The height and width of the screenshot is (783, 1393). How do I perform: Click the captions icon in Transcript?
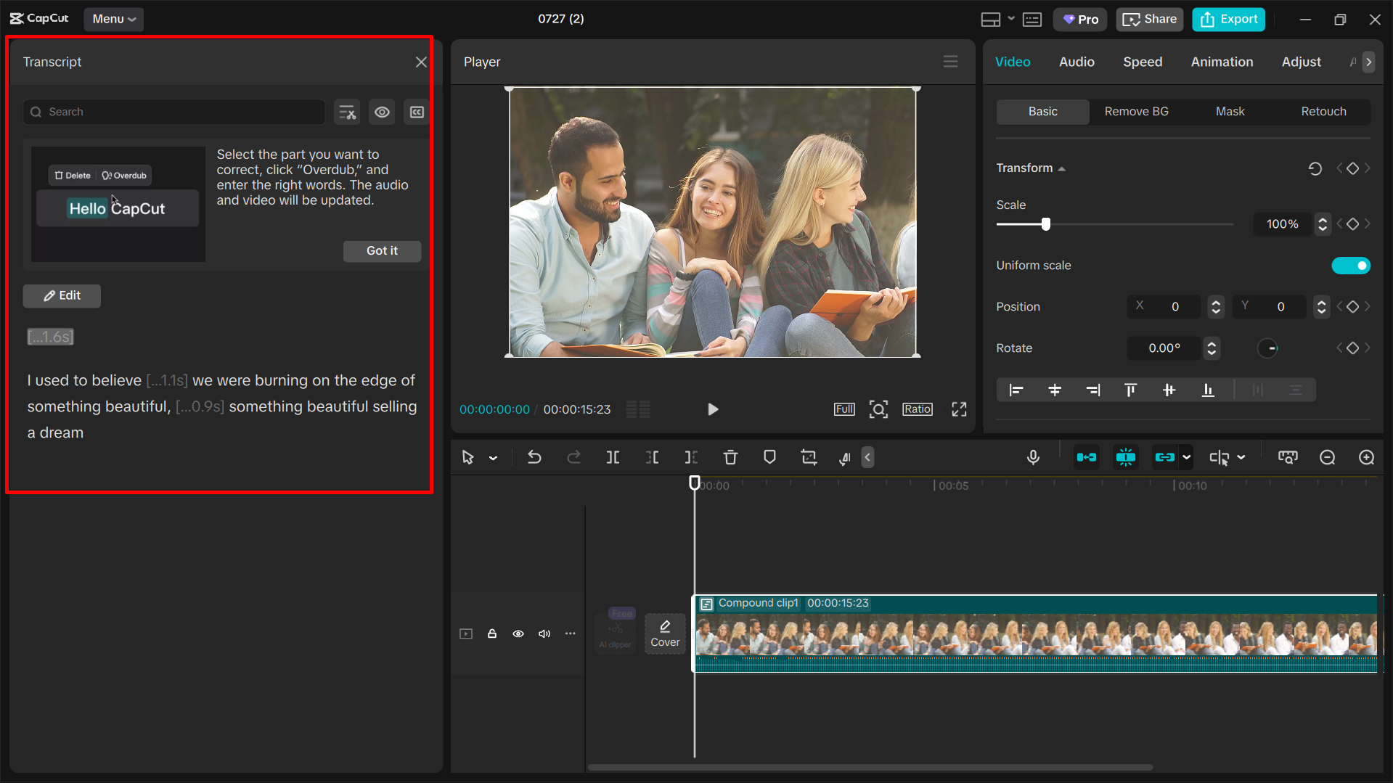[x=417, y=112]
